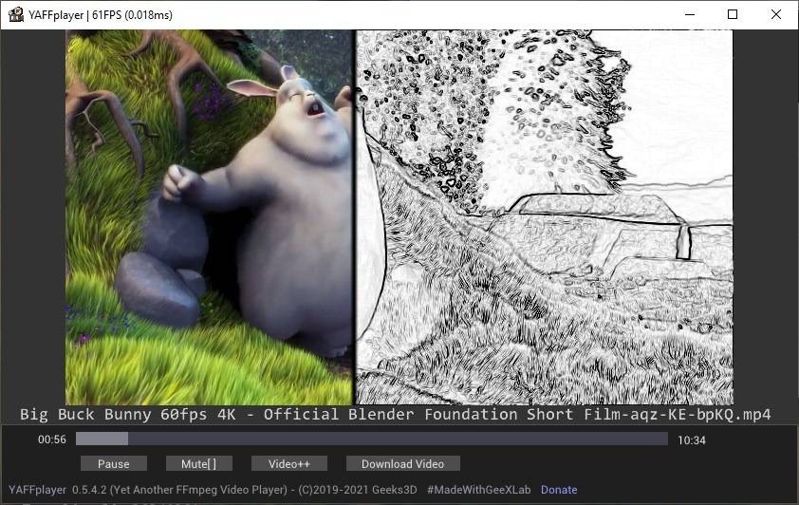Click the original color video pane
The width and height of the screenshot is (799, 505).
209,217
